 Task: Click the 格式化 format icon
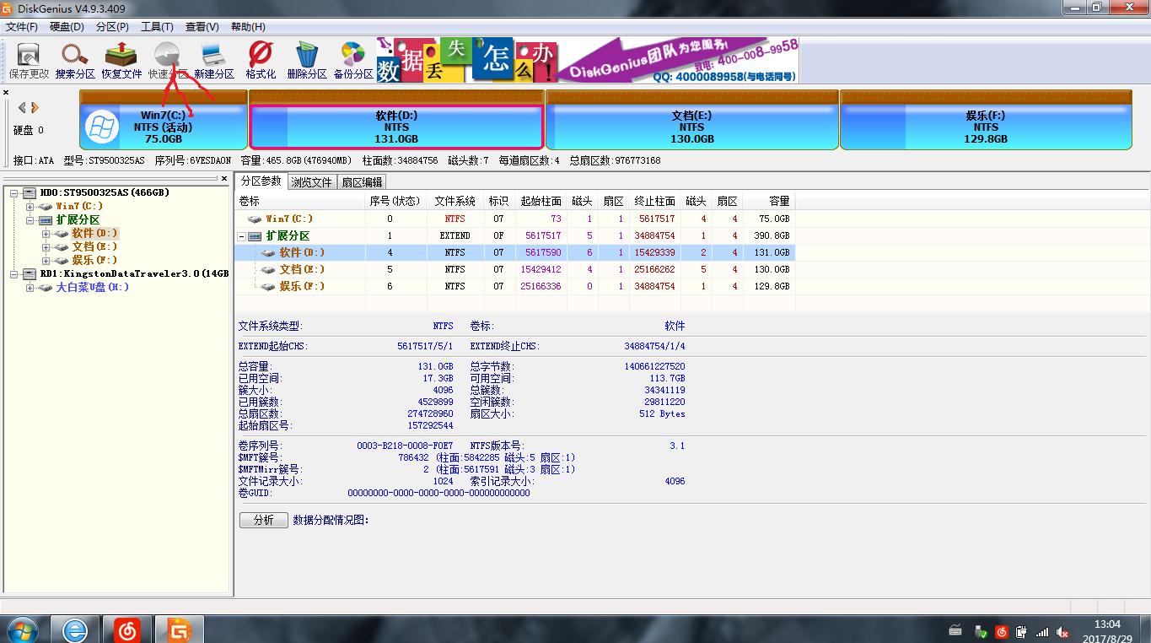(x=261, y=60)
